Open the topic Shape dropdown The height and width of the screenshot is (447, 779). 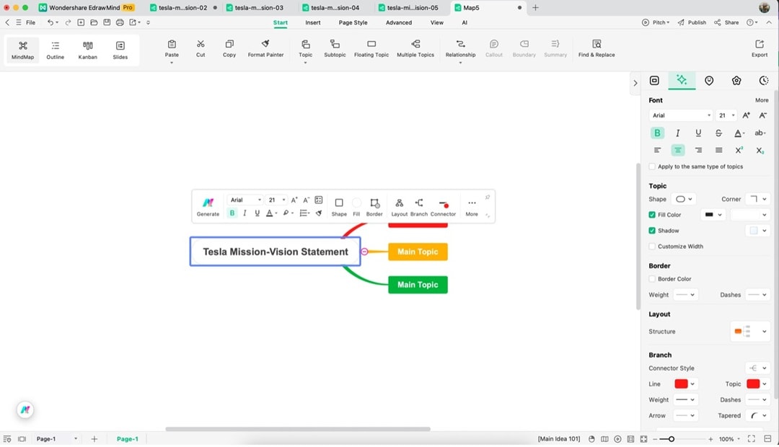[684, 199]
